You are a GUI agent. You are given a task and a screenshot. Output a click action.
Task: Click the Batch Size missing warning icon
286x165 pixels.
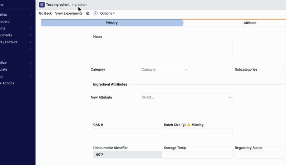coord(189,125)
